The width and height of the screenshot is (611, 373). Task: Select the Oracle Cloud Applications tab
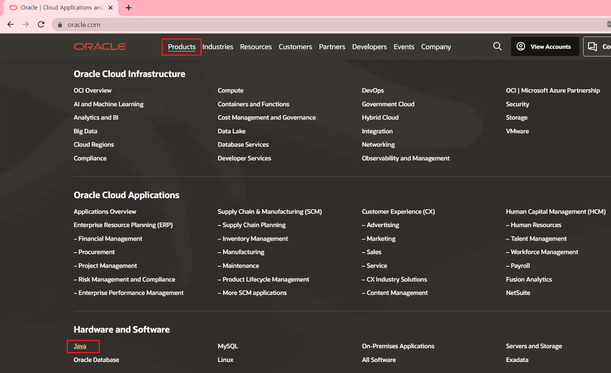coord(61,8)
